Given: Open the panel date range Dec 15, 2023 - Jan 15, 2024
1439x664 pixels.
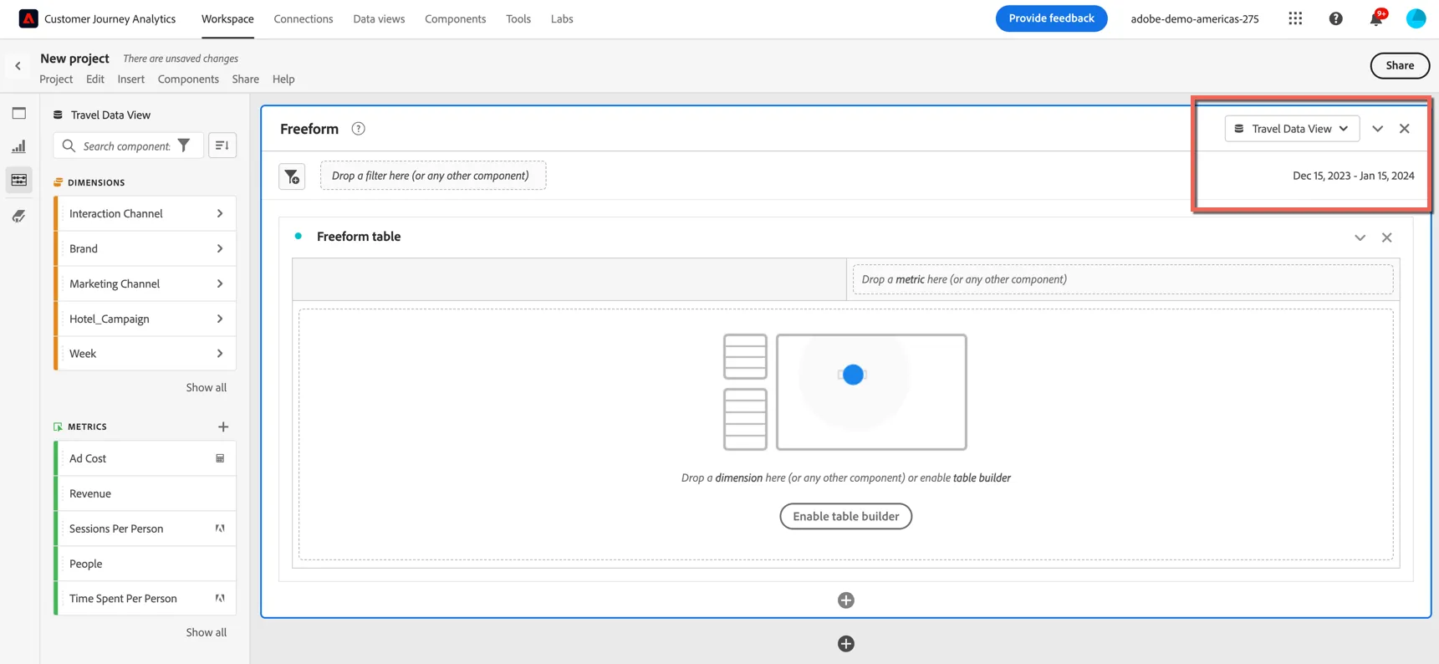Looking at the screenshot, I should (1354, 176).
